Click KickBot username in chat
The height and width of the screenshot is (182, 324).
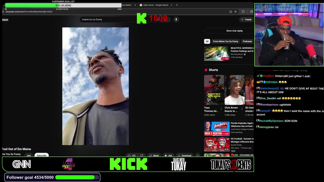(x=269, y=76)
